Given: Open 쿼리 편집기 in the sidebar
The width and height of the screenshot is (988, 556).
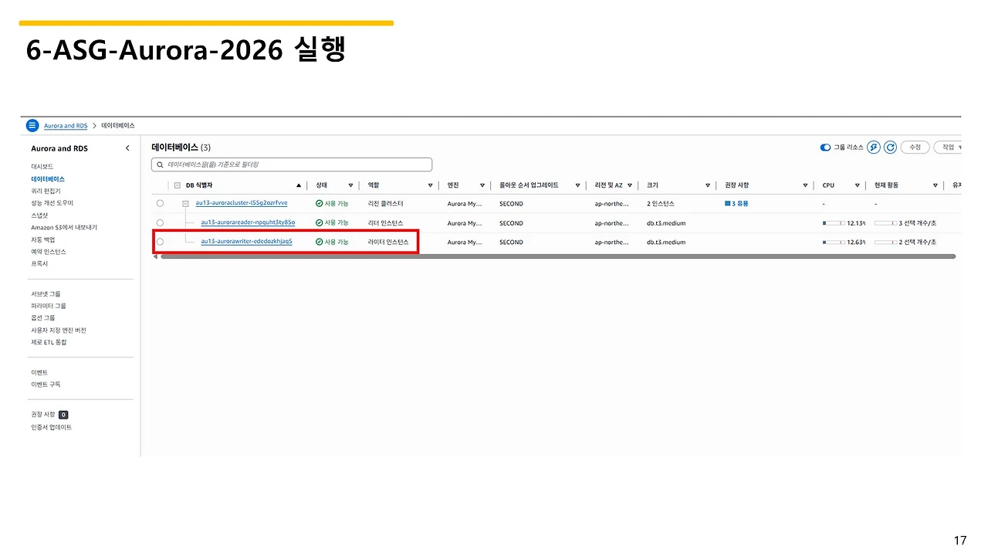Looking at the screenshot, I should (x=46, y=191).
